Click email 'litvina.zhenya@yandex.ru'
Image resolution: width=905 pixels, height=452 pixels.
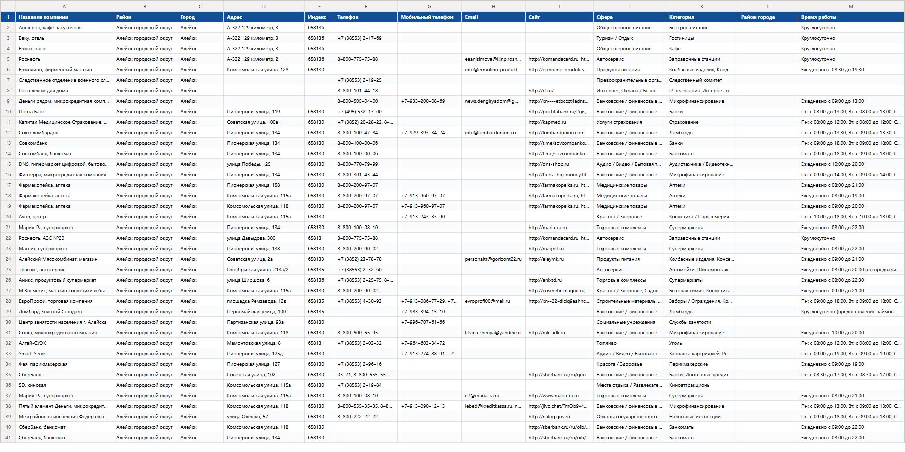point(493,333)
